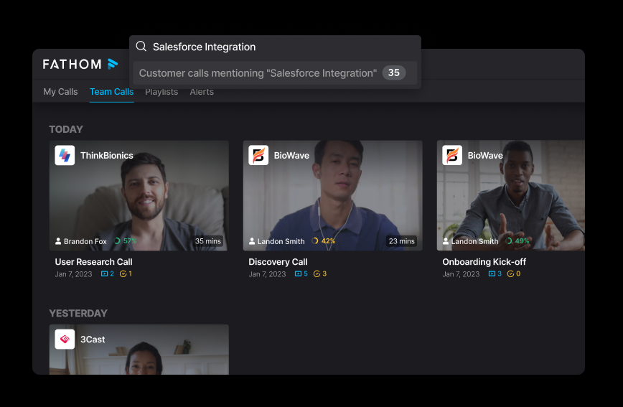The width and height of the screenshot is (623, 407).
Task: Click the date under Discovery Call
Action: point(267,274)
